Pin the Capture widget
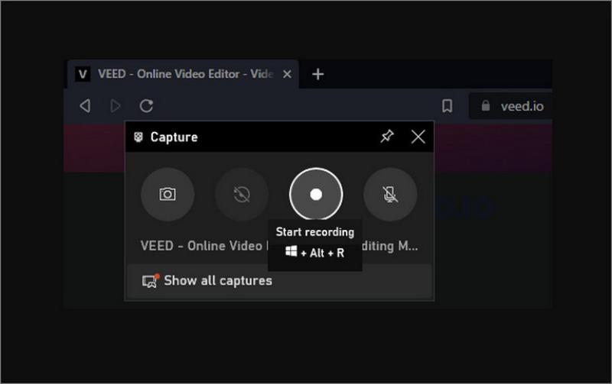 pyautogui.click(x=387, y=137)
